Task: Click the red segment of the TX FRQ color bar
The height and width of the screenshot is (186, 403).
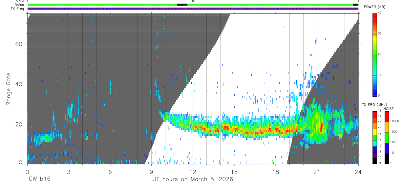Action: 375,114
